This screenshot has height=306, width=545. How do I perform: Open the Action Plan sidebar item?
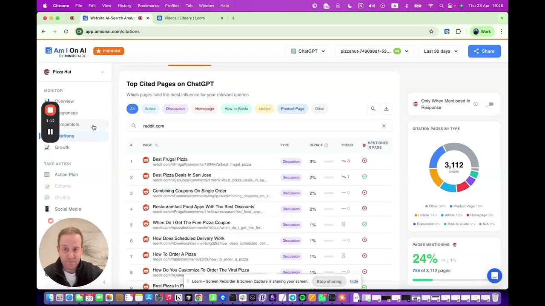coord(66,175)
